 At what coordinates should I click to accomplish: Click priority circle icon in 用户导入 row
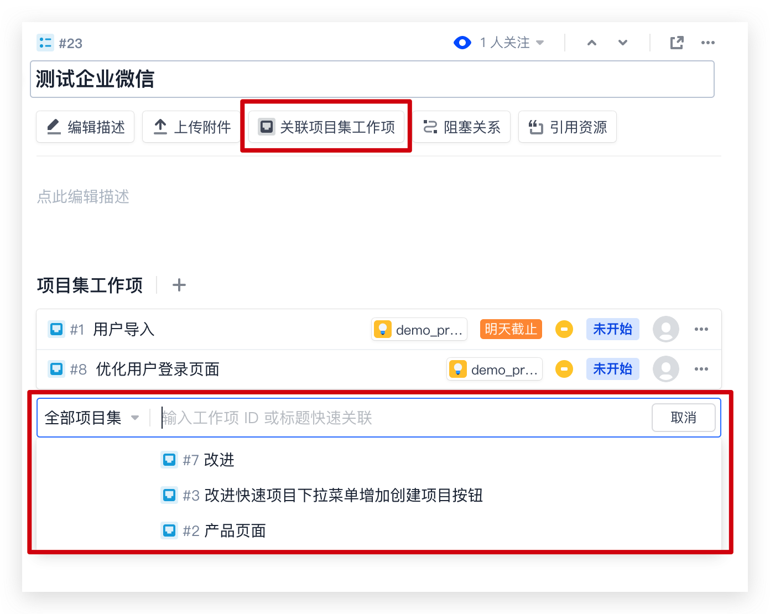[x=564, y=329]
